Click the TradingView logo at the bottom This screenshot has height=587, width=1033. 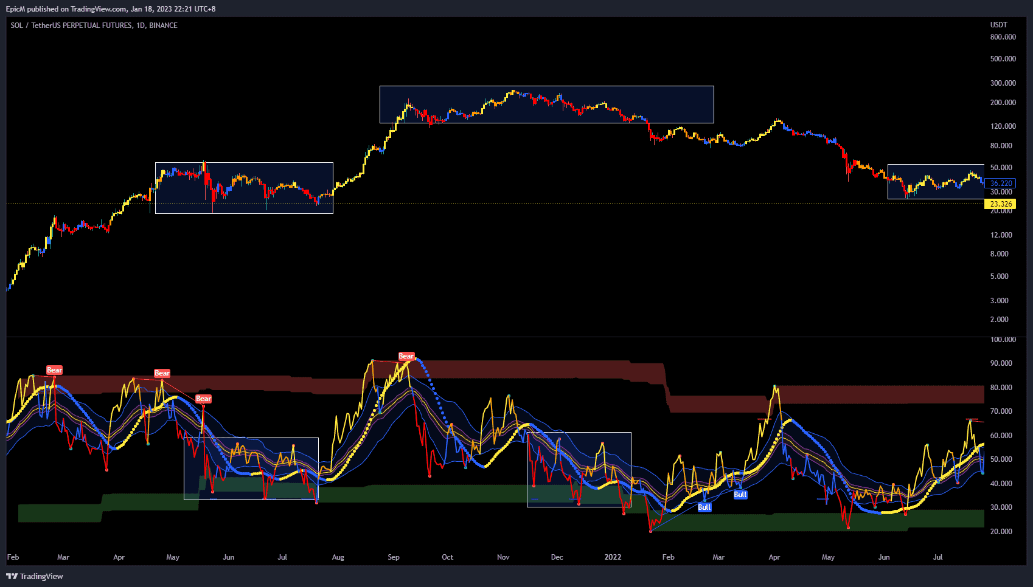pyautogui.click(x=35, y=576)
